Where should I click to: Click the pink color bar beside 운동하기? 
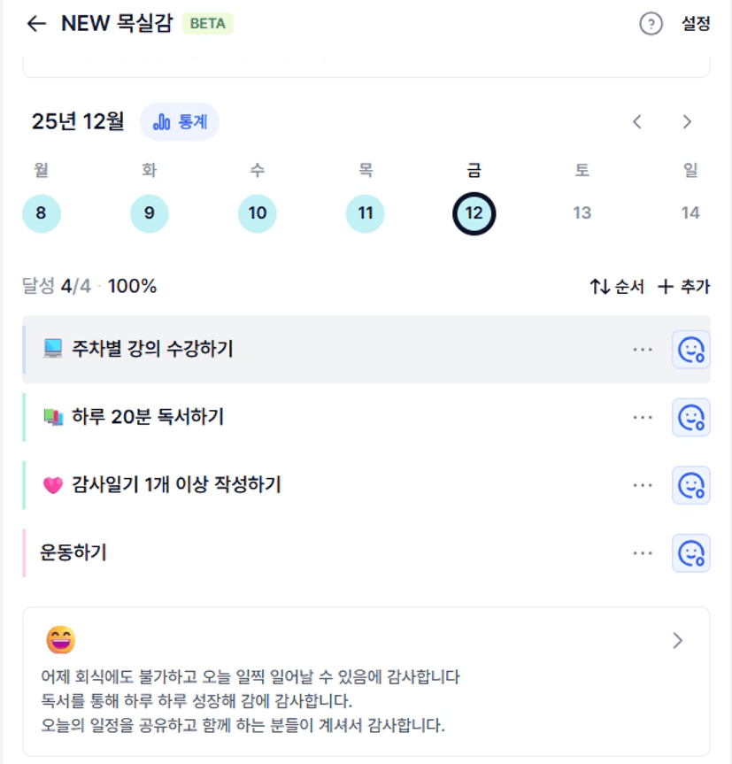[24, 553]
